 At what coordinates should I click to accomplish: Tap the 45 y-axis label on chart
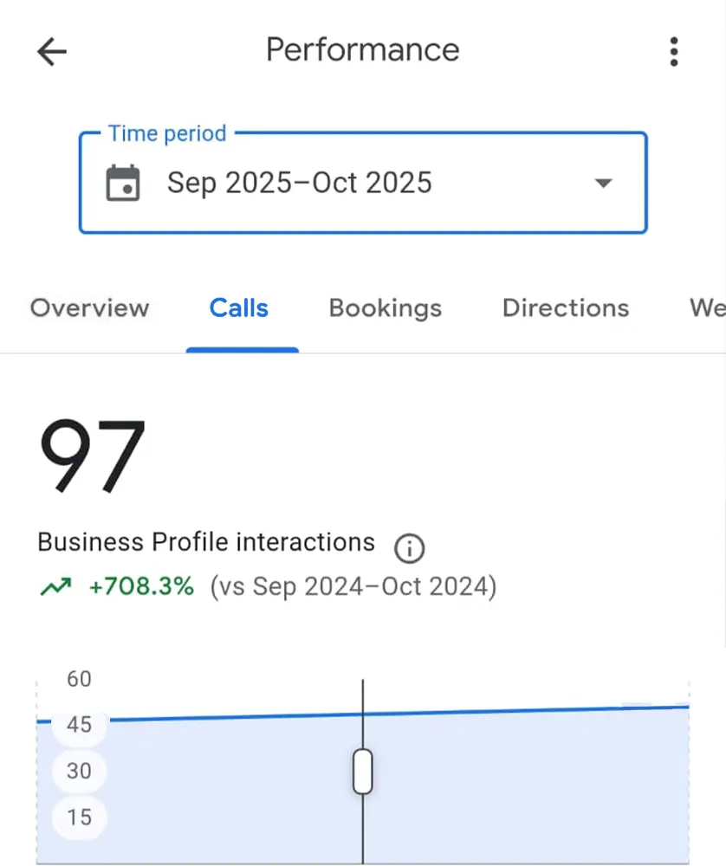[79, 725]
